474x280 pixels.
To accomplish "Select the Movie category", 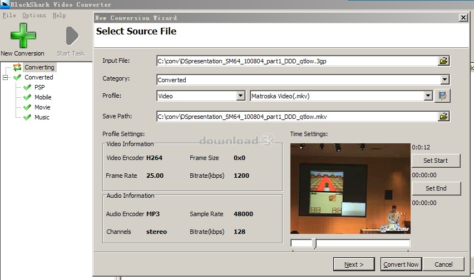I will pos(42,107).
